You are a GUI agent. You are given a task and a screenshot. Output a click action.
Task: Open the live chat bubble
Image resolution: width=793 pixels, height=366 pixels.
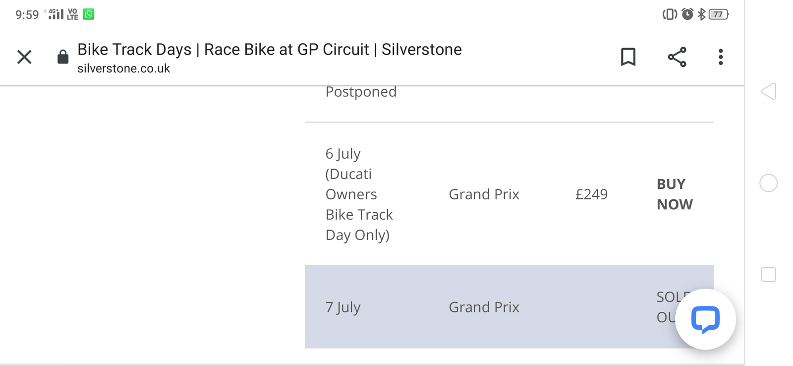(705, 319)
